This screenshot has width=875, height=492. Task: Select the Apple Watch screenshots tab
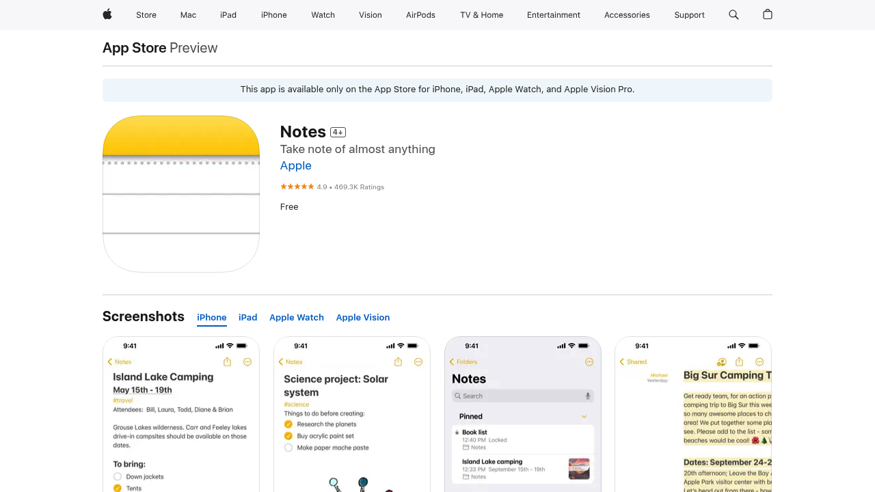coord(297,317)
